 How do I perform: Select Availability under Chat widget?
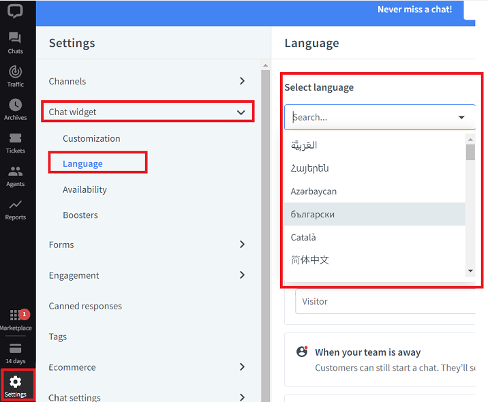85,189
